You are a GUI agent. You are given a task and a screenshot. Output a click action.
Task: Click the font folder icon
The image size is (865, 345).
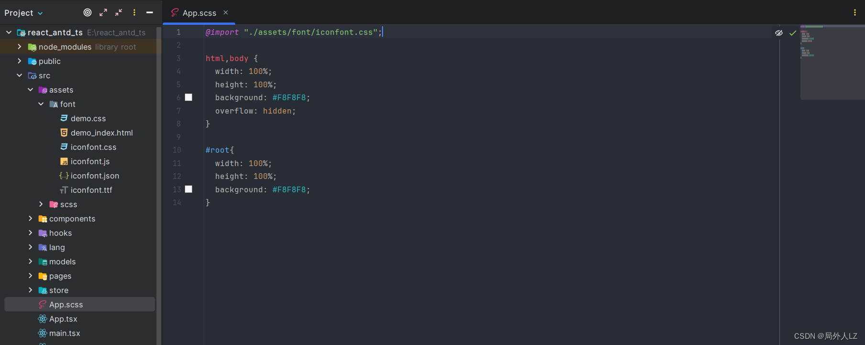click(x=54, y=105)
